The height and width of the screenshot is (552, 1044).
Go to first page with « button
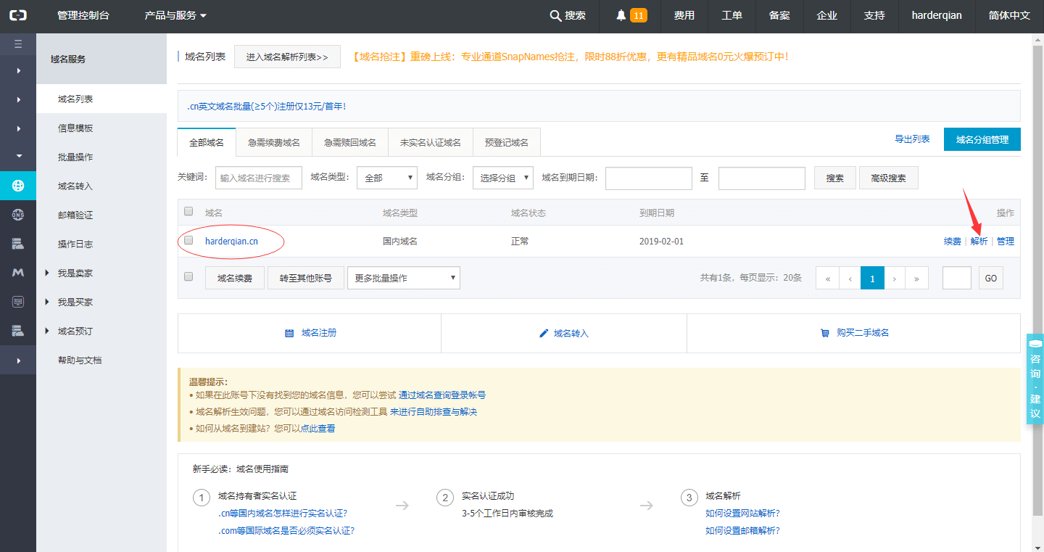click(827, 278)
